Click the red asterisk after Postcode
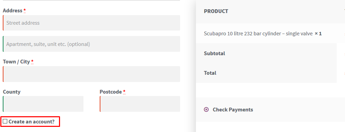The width and height of the screenshot is (345, 132). coord(124,91)
